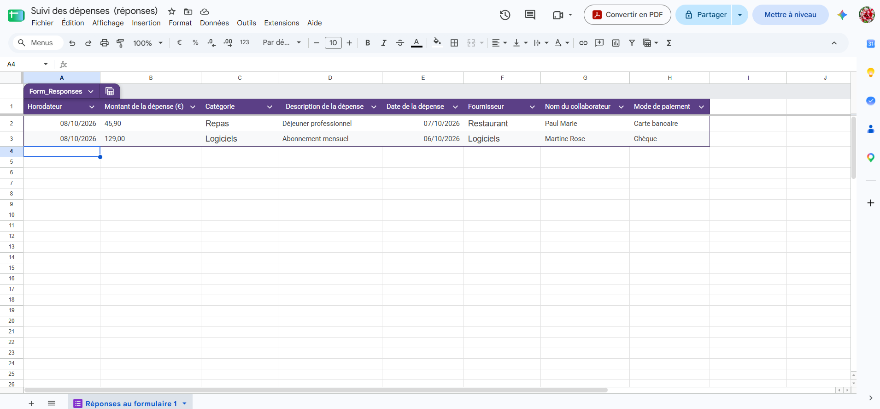The height and width of the screenshot is (409, 880).
Task: Apply euro currency format
Action: pos(179,43)
